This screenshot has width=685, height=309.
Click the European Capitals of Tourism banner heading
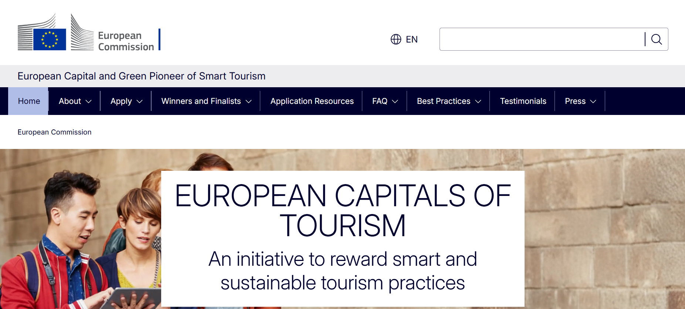point(342,210)
